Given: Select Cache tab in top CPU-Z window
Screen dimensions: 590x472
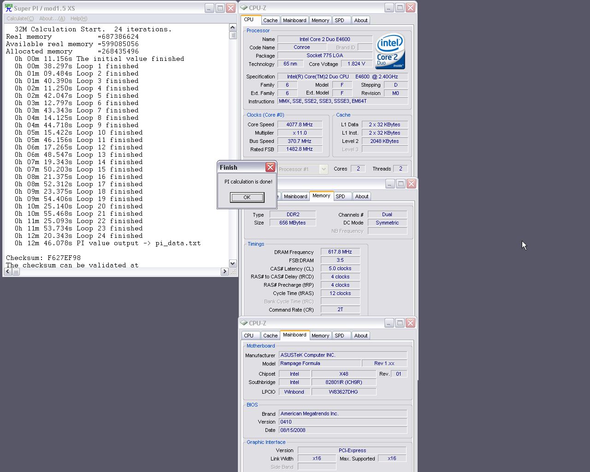Looking at the screenshot, I should [271, 20].
